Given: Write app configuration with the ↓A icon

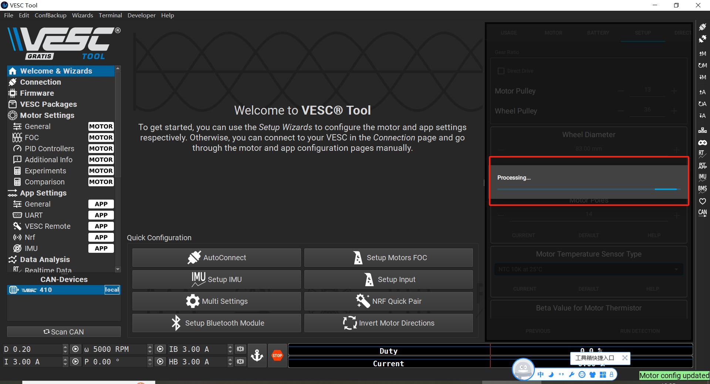Looking at the screenshot, I should [702, 116].
